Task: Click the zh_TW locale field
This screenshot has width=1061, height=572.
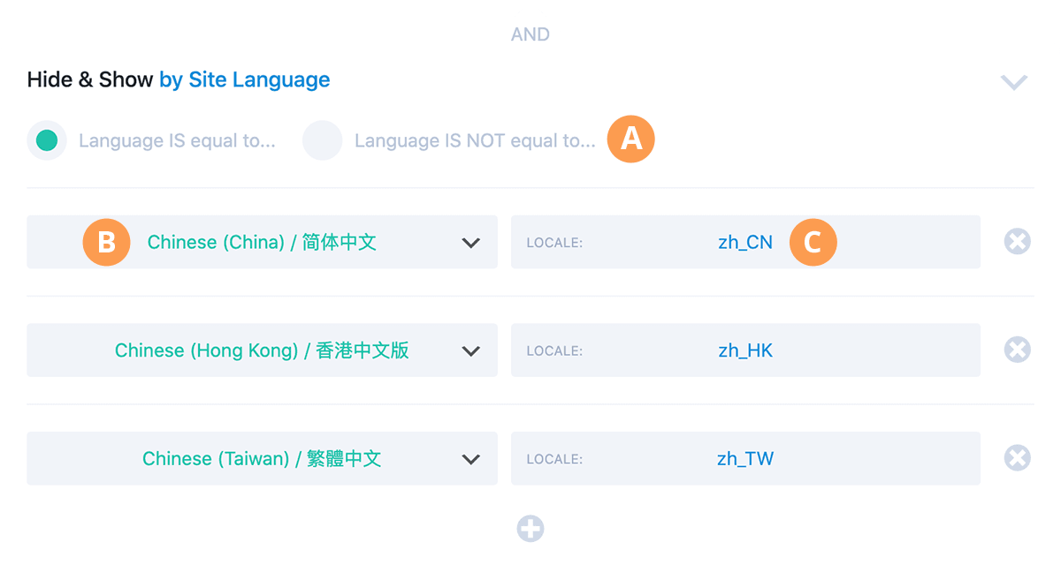Action: [745, 458]
